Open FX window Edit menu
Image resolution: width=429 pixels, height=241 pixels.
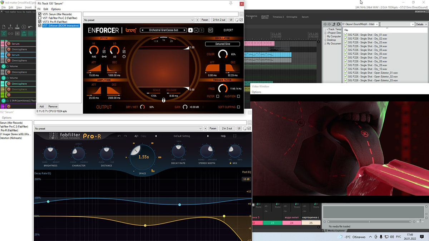coord(46,9)
